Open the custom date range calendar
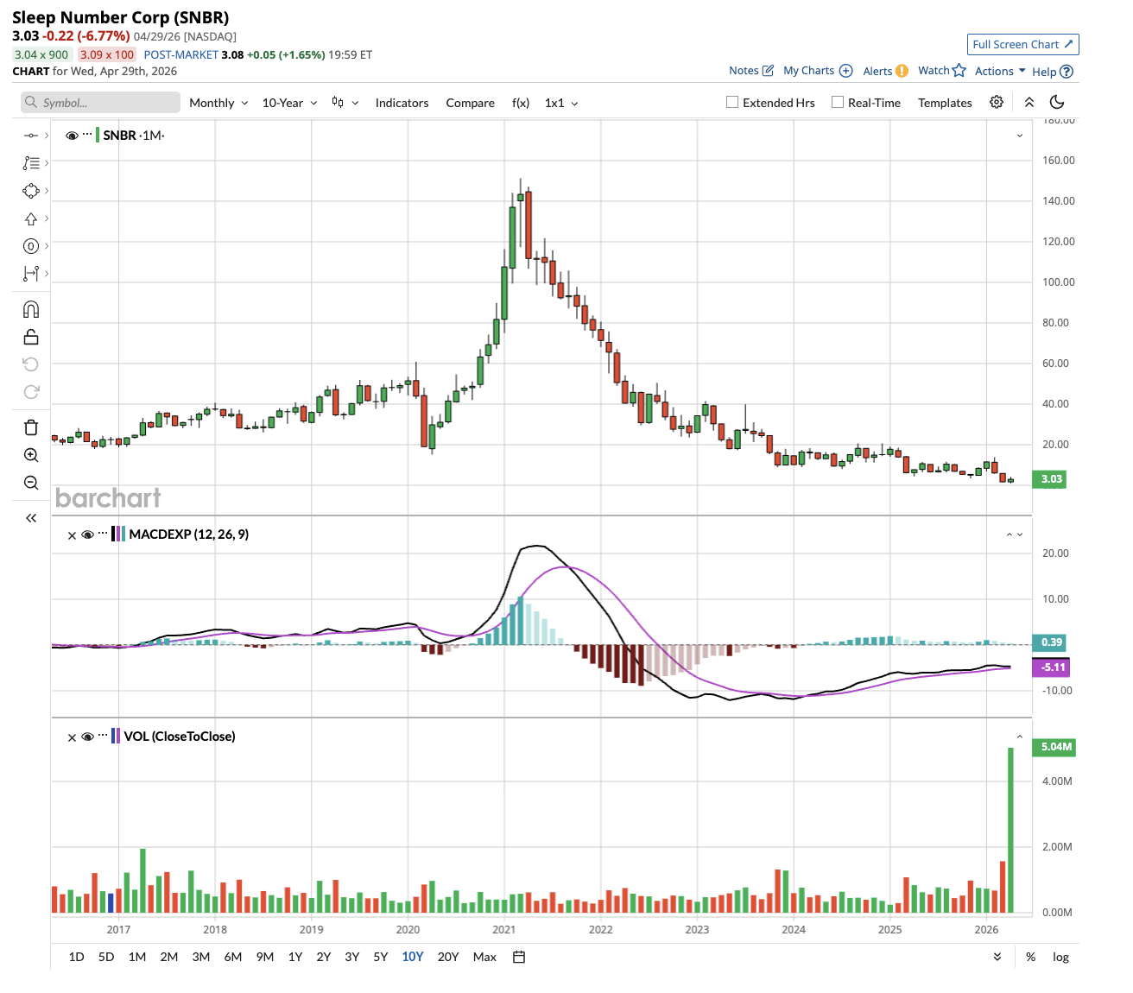Screen dimensions: 1133x993 click(x=519, y=957)
